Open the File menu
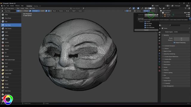191x107 pixels. [4, 6]
